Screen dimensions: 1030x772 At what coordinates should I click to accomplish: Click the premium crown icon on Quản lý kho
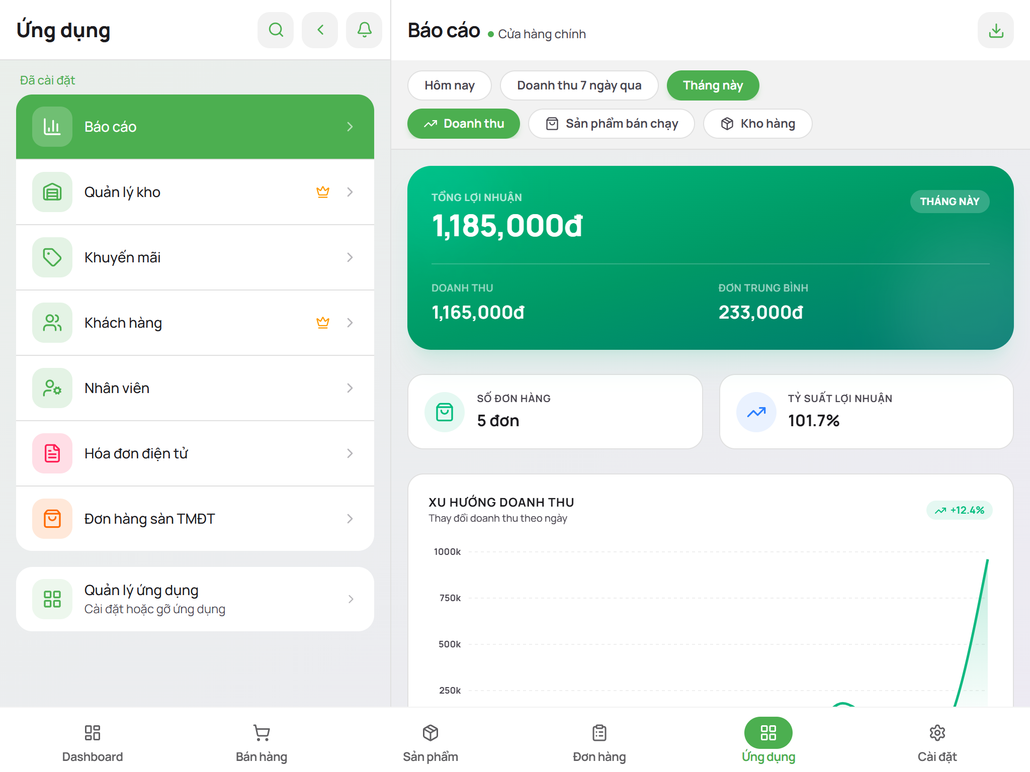click(x=323, y=192)
